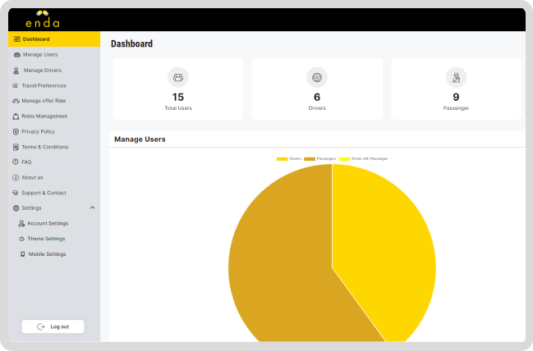Viewport: 533px width, 351px height.
Task: Toggle Passengers legend swatch in chart
Action: pos(310,159)
